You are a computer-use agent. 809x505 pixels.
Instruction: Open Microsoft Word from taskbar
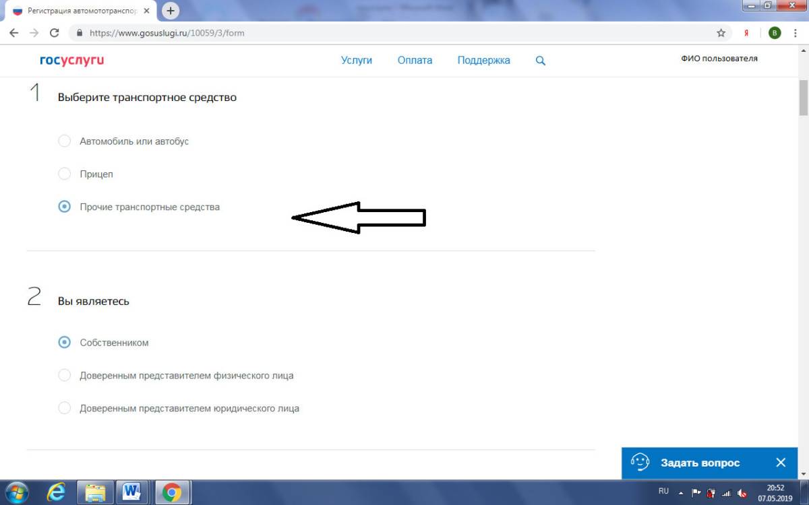tap(132, 493)
